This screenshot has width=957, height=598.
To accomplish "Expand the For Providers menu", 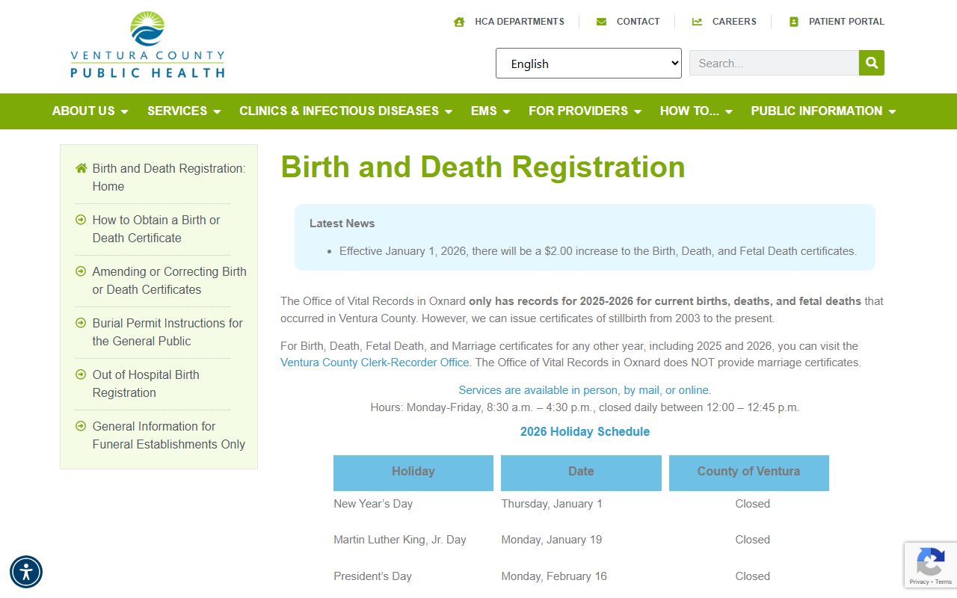I will (585, 111).
